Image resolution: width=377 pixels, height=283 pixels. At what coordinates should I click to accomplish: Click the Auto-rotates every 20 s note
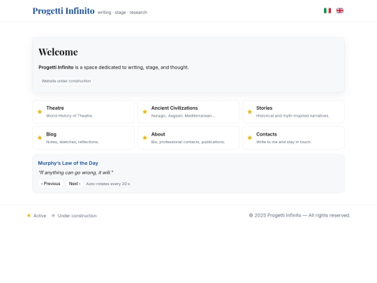click(x=108, y=184)
